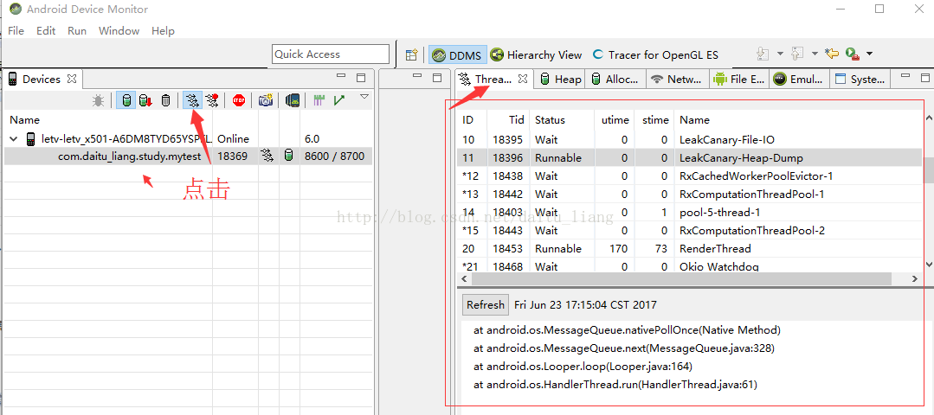This screenshot has width=934, height=415.
Task: Click the Start OpenGL Trace icon
Action: (x=339, y=100)
